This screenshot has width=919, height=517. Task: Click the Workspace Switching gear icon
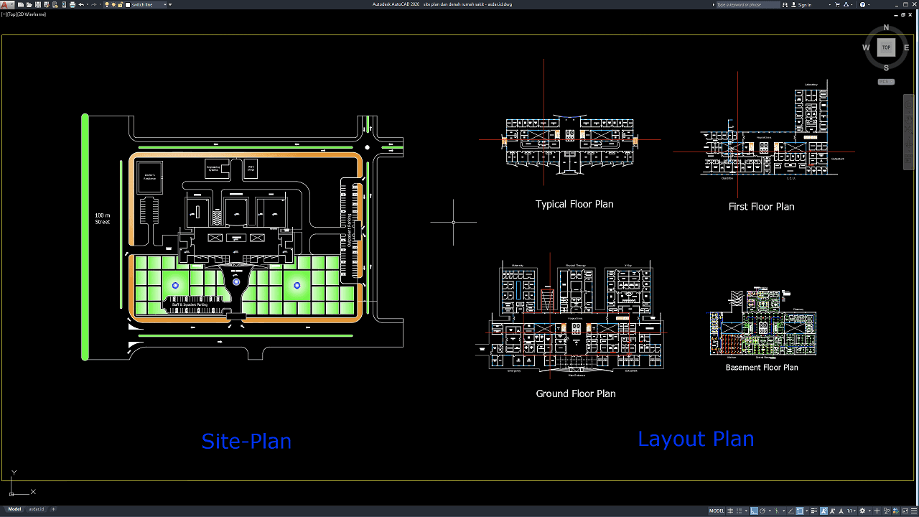(x=862, y=511)
